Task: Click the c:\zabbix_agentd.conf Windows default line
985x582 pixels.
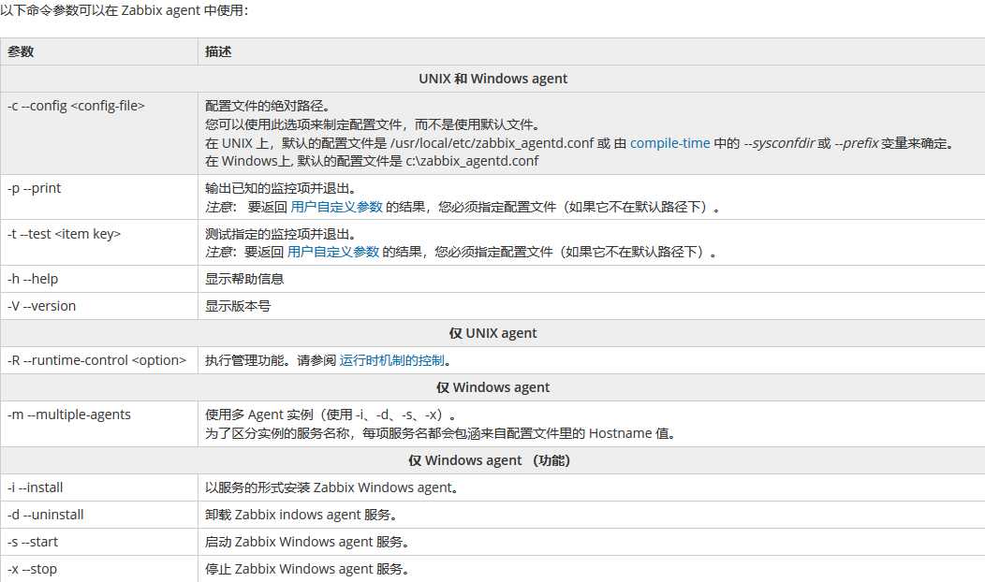Action: click(372, 161)
